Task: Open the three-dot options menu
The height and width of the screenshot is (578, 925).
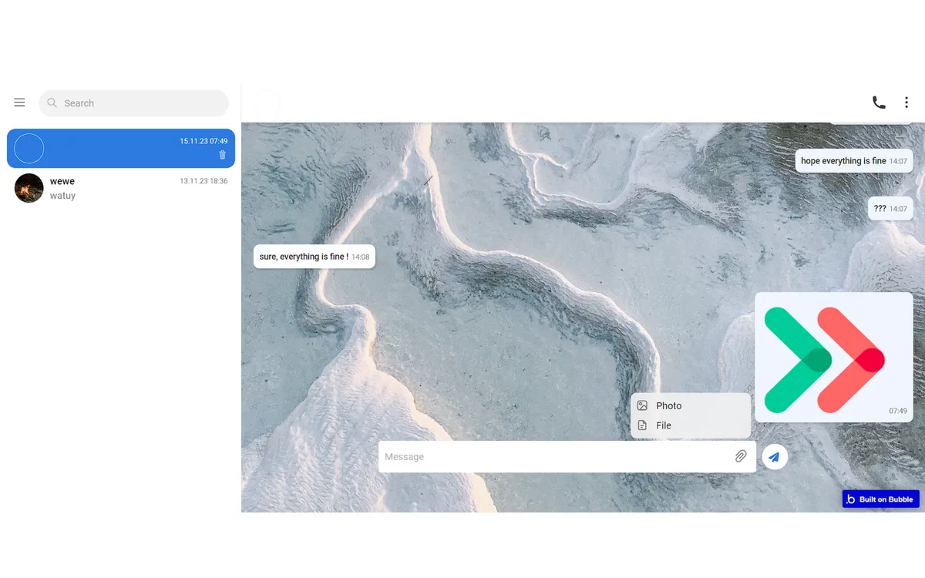Action: pyautogui.click(x=906, y=102)
